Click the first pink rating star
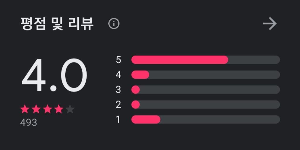Viewport: 300px width, 150px height. (25, 109)
